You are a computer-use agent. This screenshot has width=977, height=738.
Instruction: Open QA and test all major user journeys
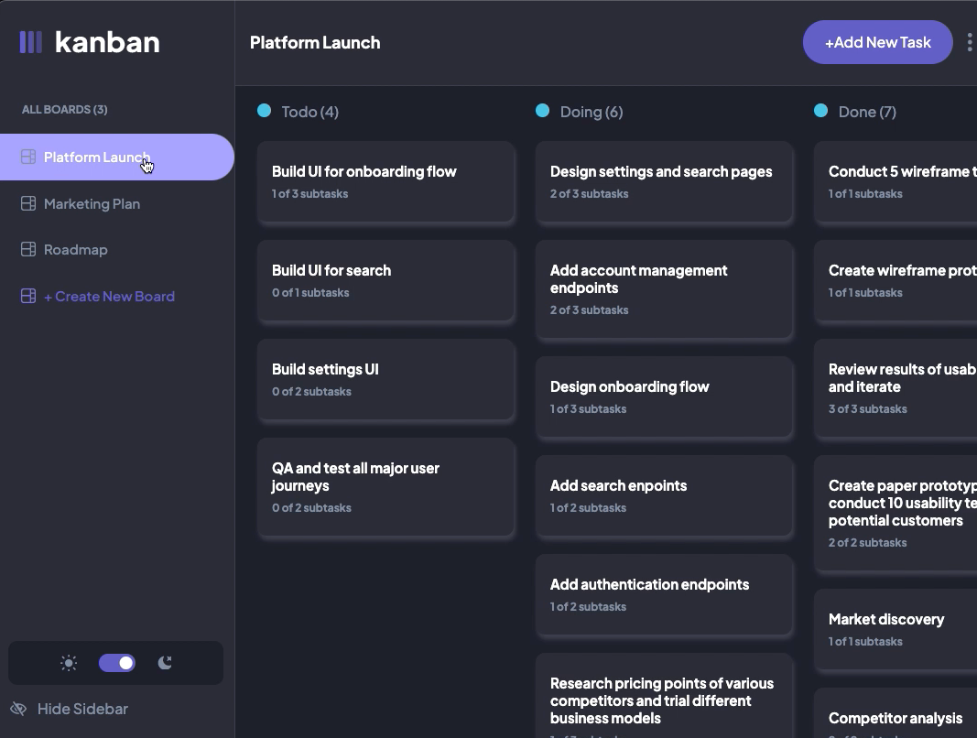pyautogui.click(x=386, y=487)
